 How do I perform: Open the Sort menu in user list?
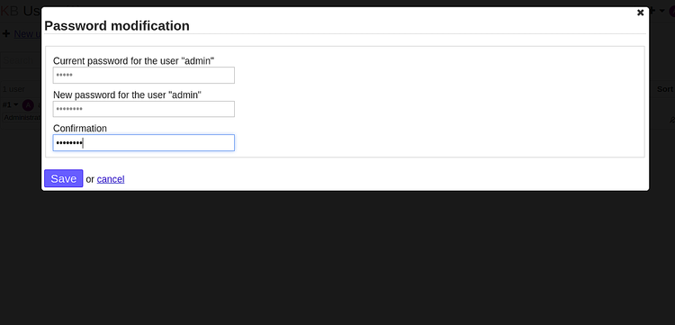coord(665,88)
